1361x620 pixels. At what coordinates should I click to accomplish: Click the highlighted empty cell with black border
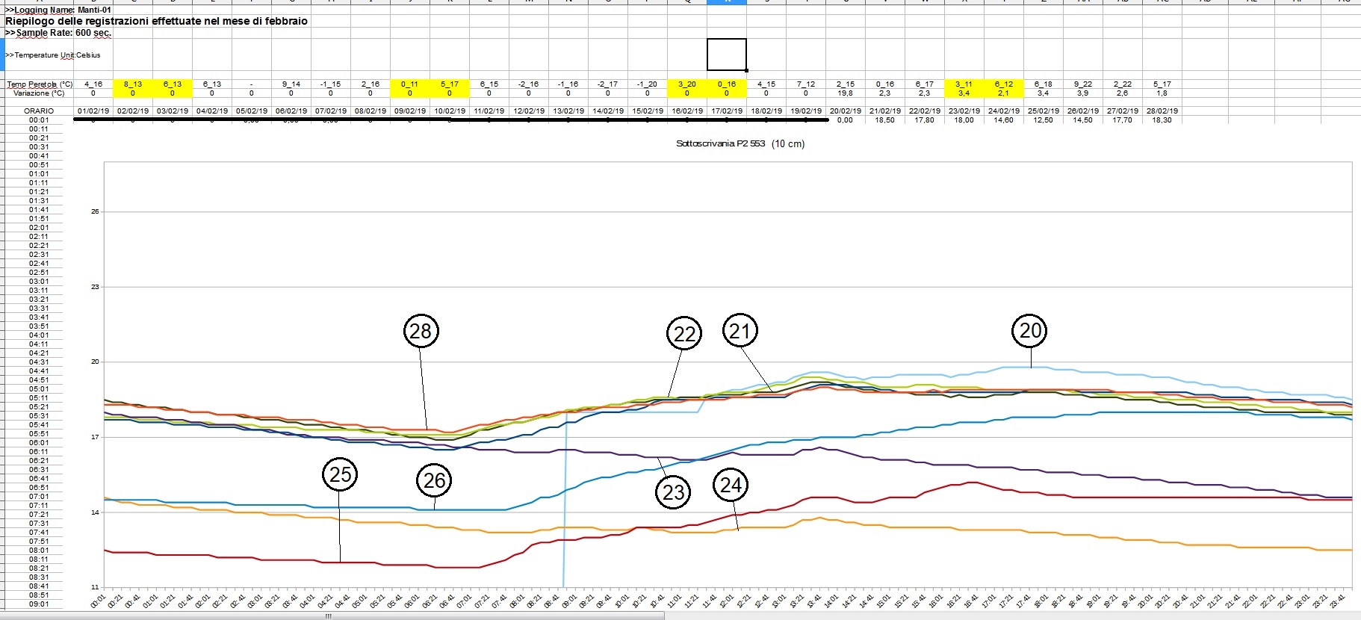point(726,55)
